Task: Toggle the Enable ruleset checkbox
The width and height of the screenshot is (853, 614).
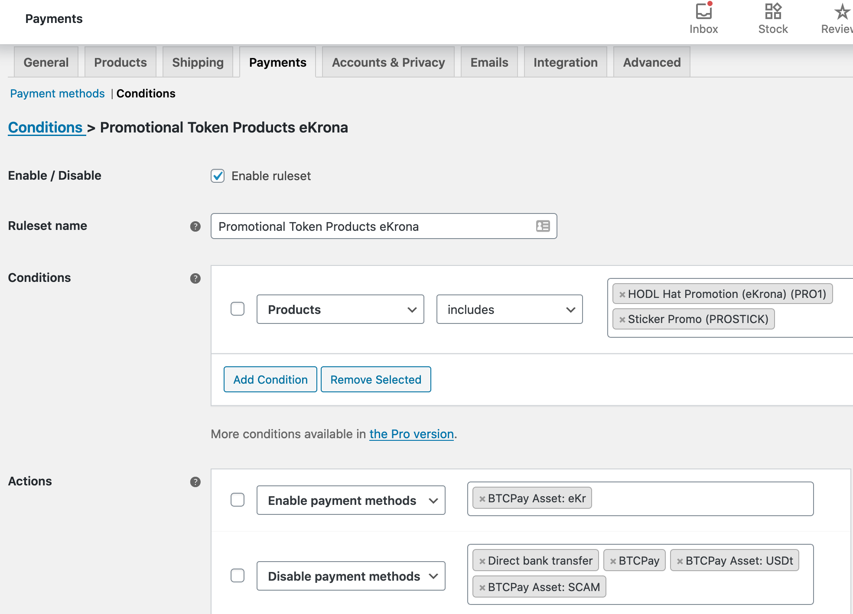Action: tap(218, 176)
